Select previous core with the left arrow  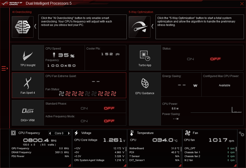(50, 133)
